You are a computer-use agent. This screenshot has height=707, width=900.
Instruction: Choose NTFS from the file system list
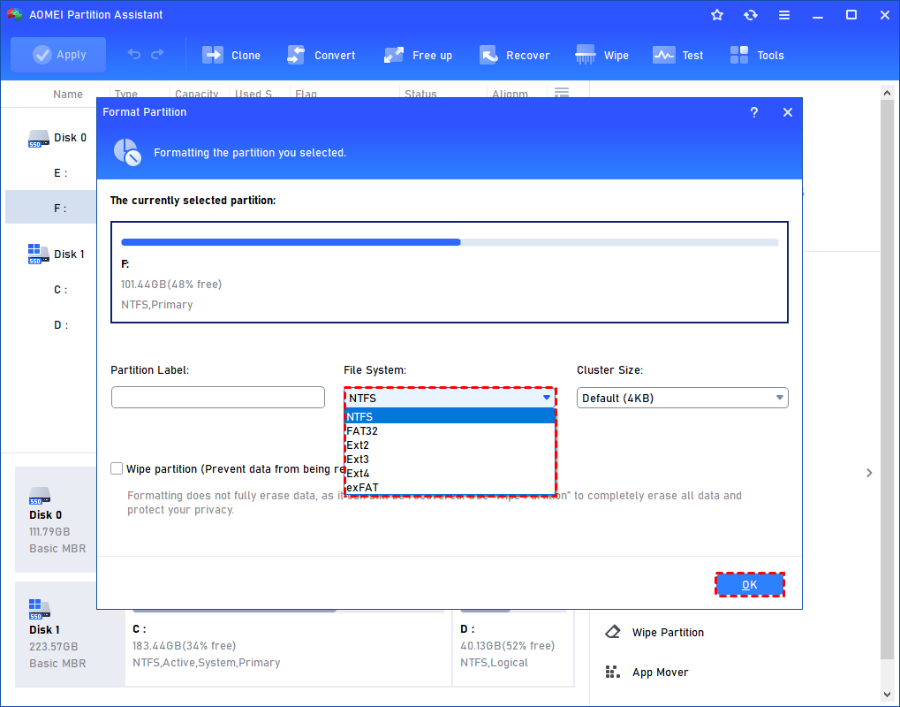pos(450,416)
